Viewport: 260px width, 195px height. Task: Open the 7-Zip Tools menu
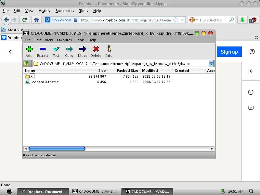click(x=80, y=40)
